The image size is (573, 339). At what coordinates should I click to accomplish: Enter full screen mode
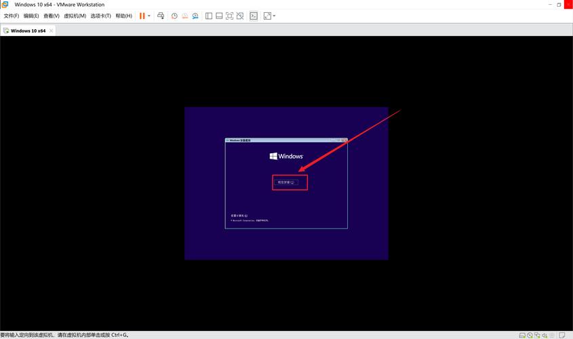click(x=229, y=16)
